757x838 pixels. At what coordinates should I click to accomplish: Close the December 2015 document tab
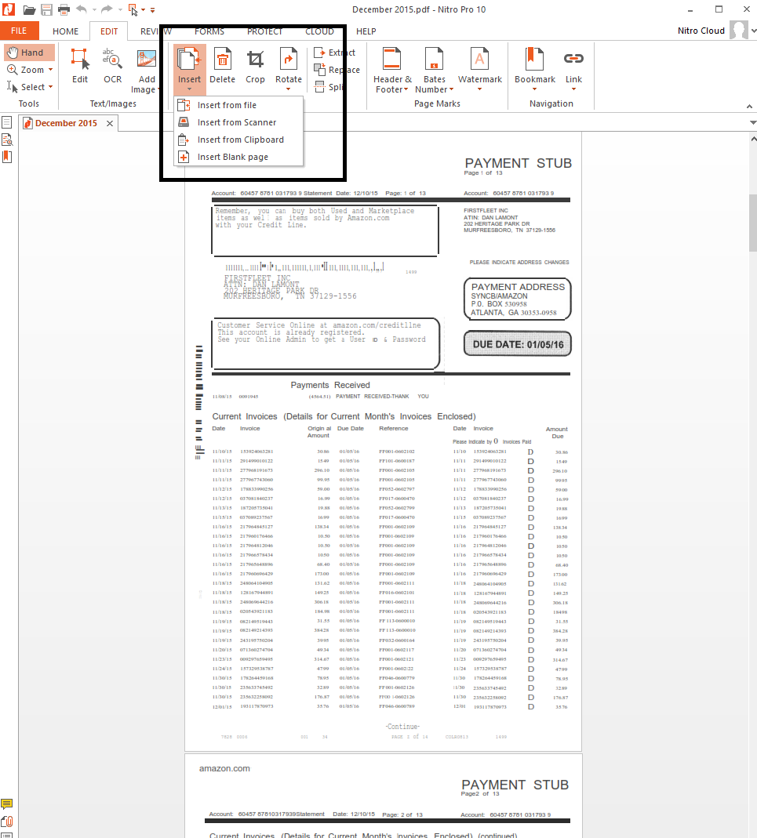tap(110, 123)
